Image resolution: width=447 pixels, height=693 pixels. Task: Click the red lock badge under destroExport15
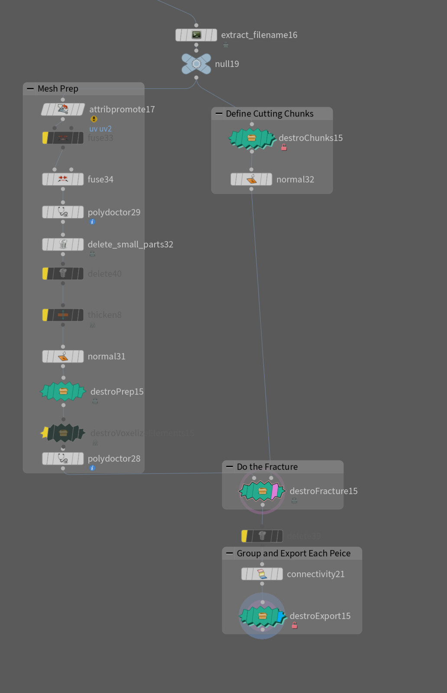295,625
